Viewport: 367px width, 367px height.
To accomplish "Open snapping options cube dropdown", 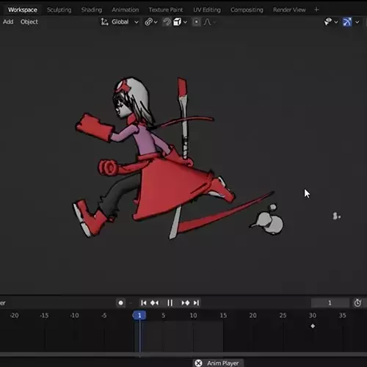I will tap(180, 22).
